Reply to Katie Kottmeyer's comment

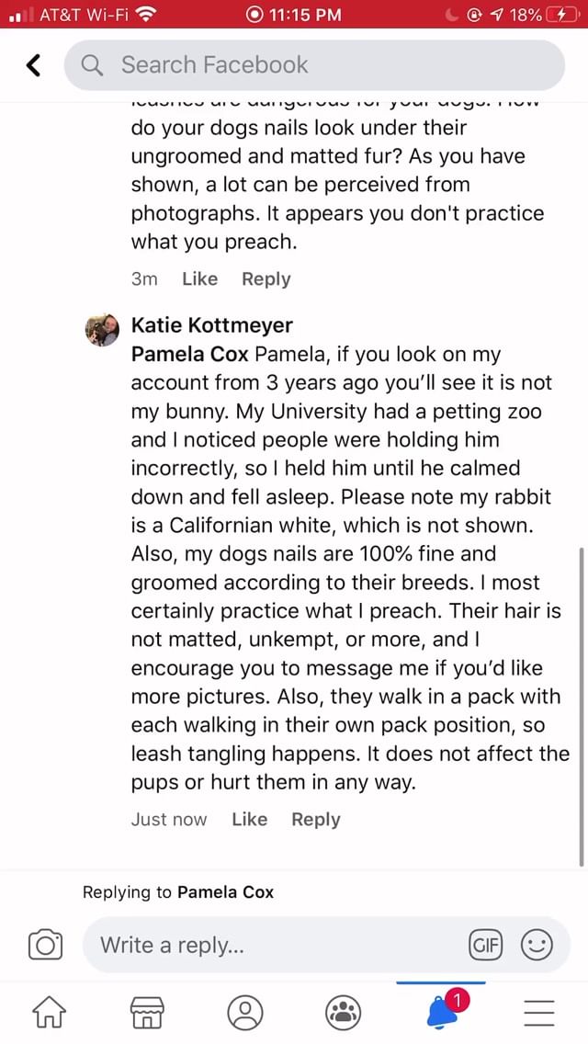pos(315,819)
